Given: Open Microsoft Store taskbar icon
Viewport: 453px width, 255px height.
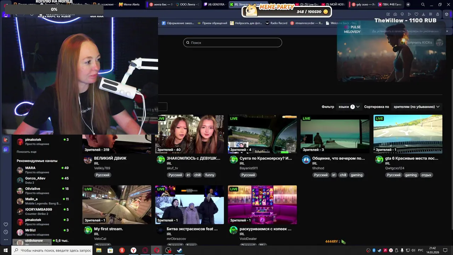Looking at the screenshot, I should (110, 250).
